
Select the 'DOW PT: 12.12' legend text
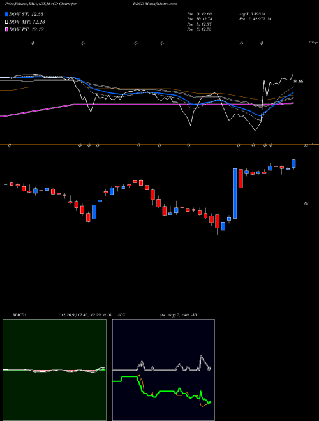point(26,29)
